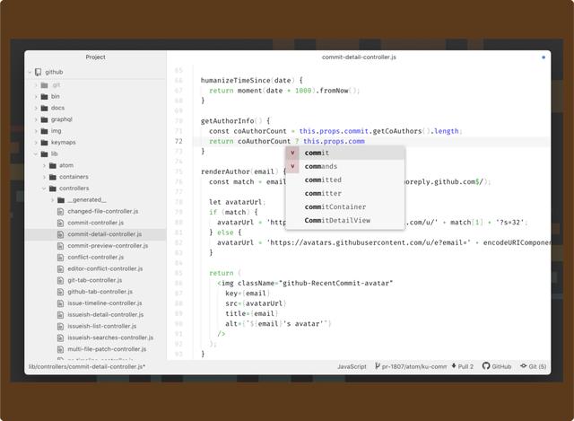Screen dimensions: 574x421
Task: Choose the commands autocomplete suggestion
Action: [345, 166]
